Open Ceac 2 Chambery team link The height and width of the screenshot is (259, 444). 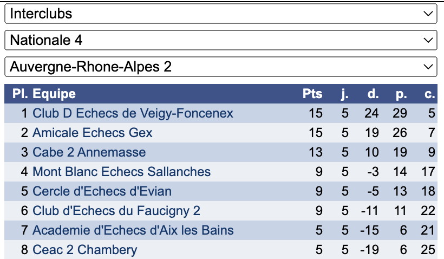click(85, 250)
